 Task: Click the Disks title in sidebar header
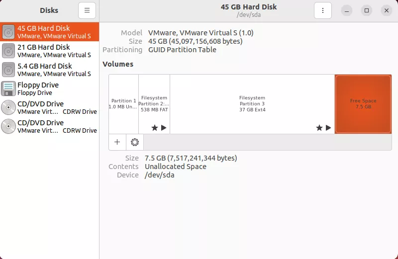click(49, 10)
